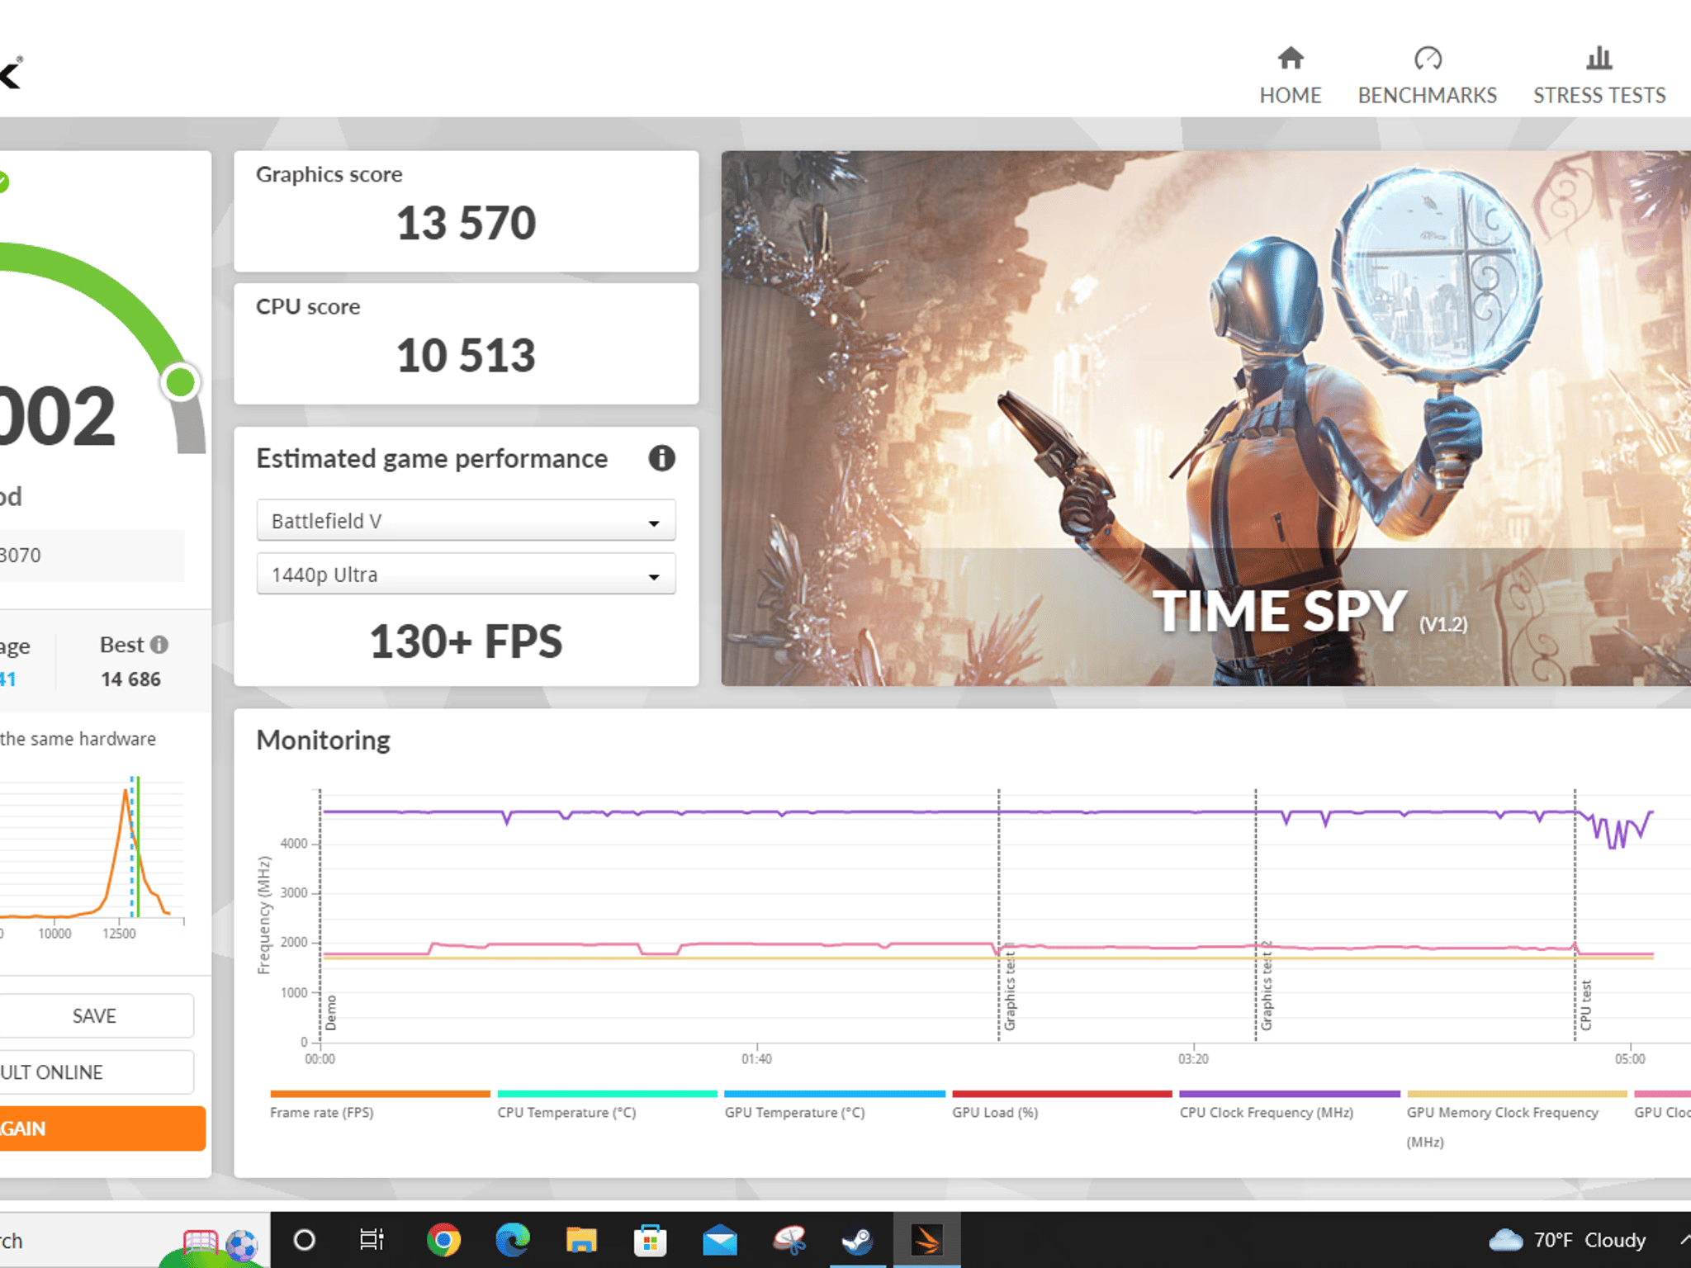Click the CPU test timeline marker
The width and height of the screenshot is (1691, 1268).
[x=1585, y=1005]
